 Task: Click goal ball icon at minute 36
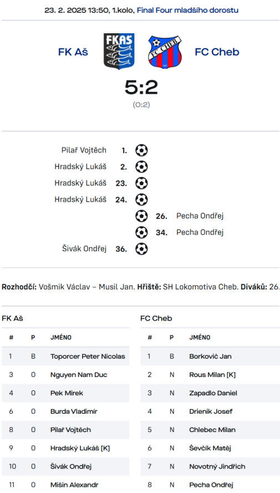tap(141, 249)
